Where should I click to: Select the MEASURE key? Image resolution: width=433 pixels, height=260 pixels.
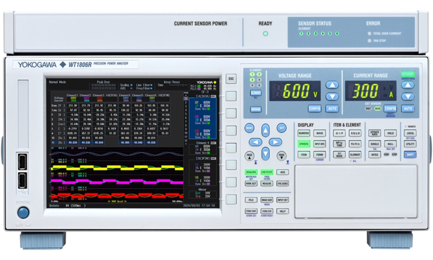[x=267, y=183]
